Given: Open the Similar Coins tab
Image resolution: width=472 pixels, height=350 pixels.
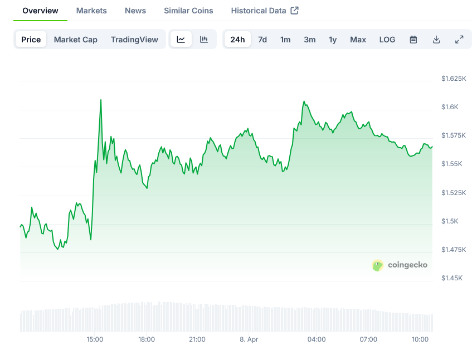Looking at the screenshot, I should click(x=188, y=11).
